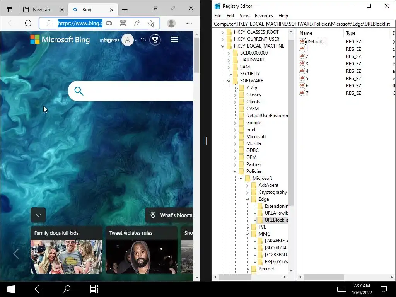396x297 pixels.
Task: Open Registry Editor File menu
Action: [218, 15]
